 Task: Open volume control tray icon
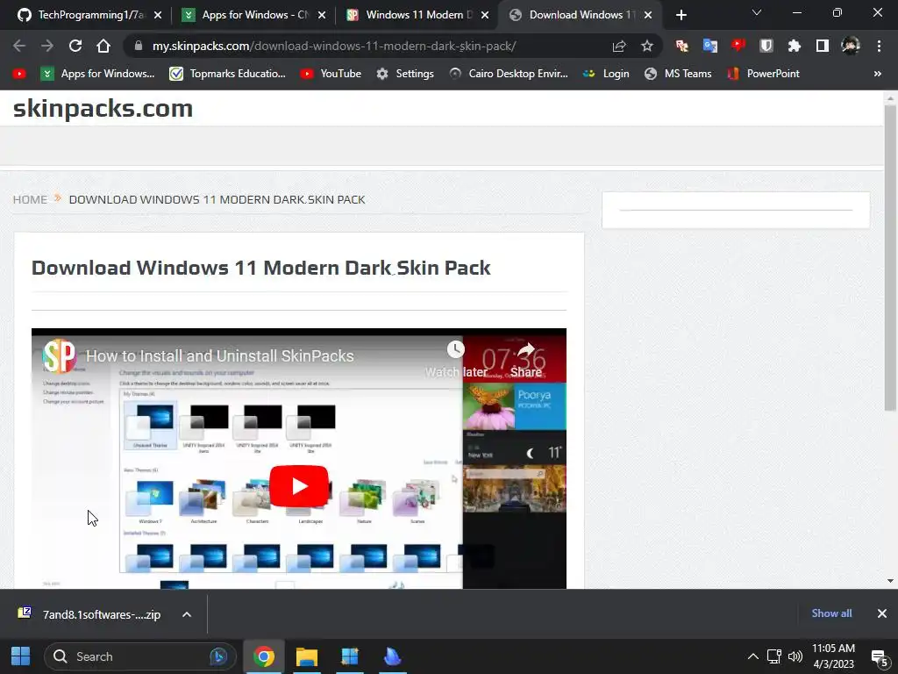[x=795, y=656]
